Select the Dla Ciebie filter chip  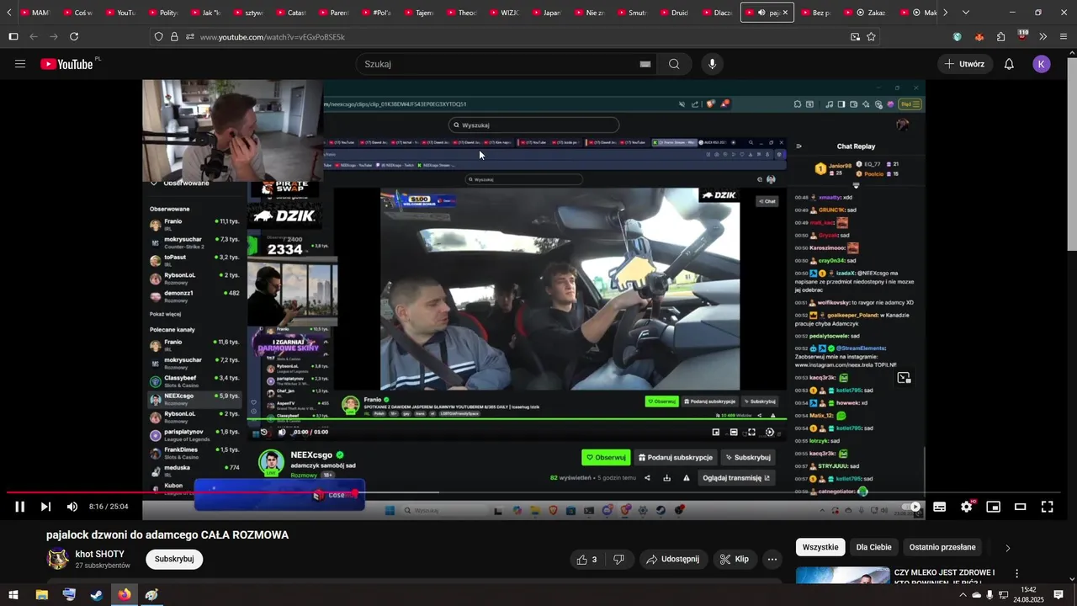coord(873,547)
